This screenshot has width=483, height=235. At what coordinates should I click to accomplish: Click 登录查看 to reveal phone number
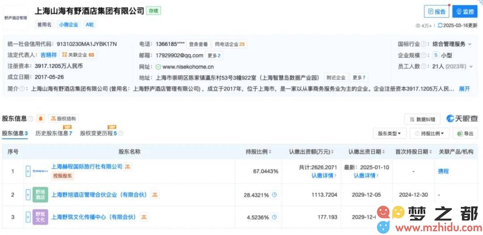[198, 44]
